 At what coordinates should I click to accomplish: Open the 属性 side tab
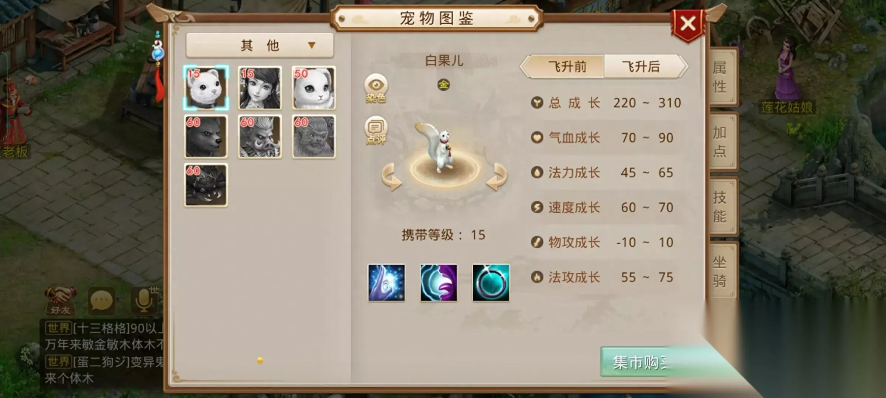721,77
